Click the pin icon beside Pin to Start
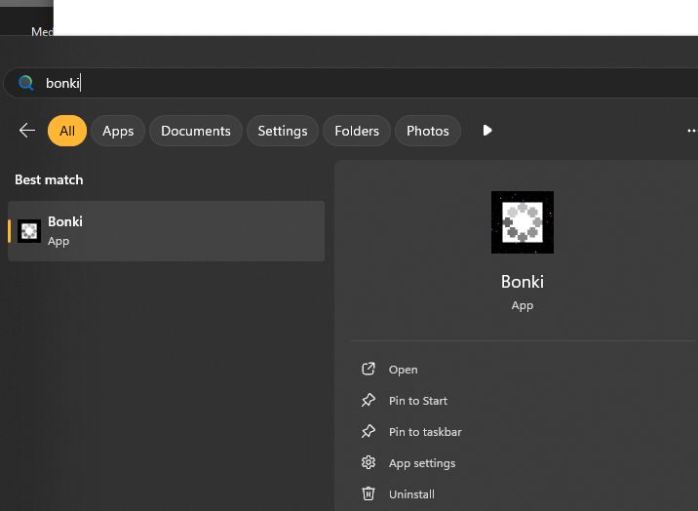Screen dimensions: 698x511 tap(368, 400)
